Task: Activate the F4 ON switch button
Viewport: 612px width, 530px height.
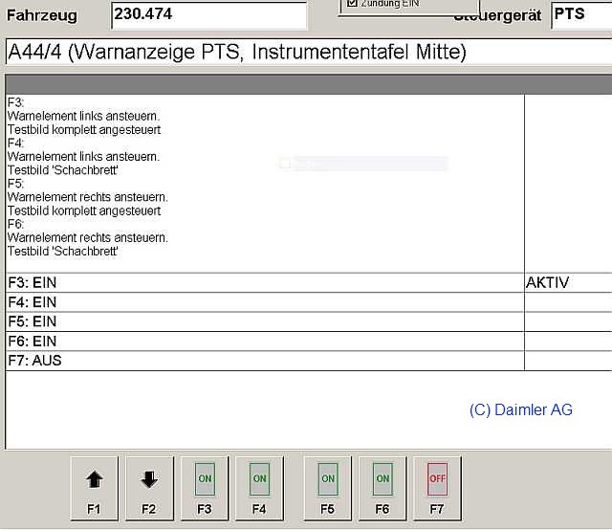Action: pyautogui.click(x=259, y=488)
